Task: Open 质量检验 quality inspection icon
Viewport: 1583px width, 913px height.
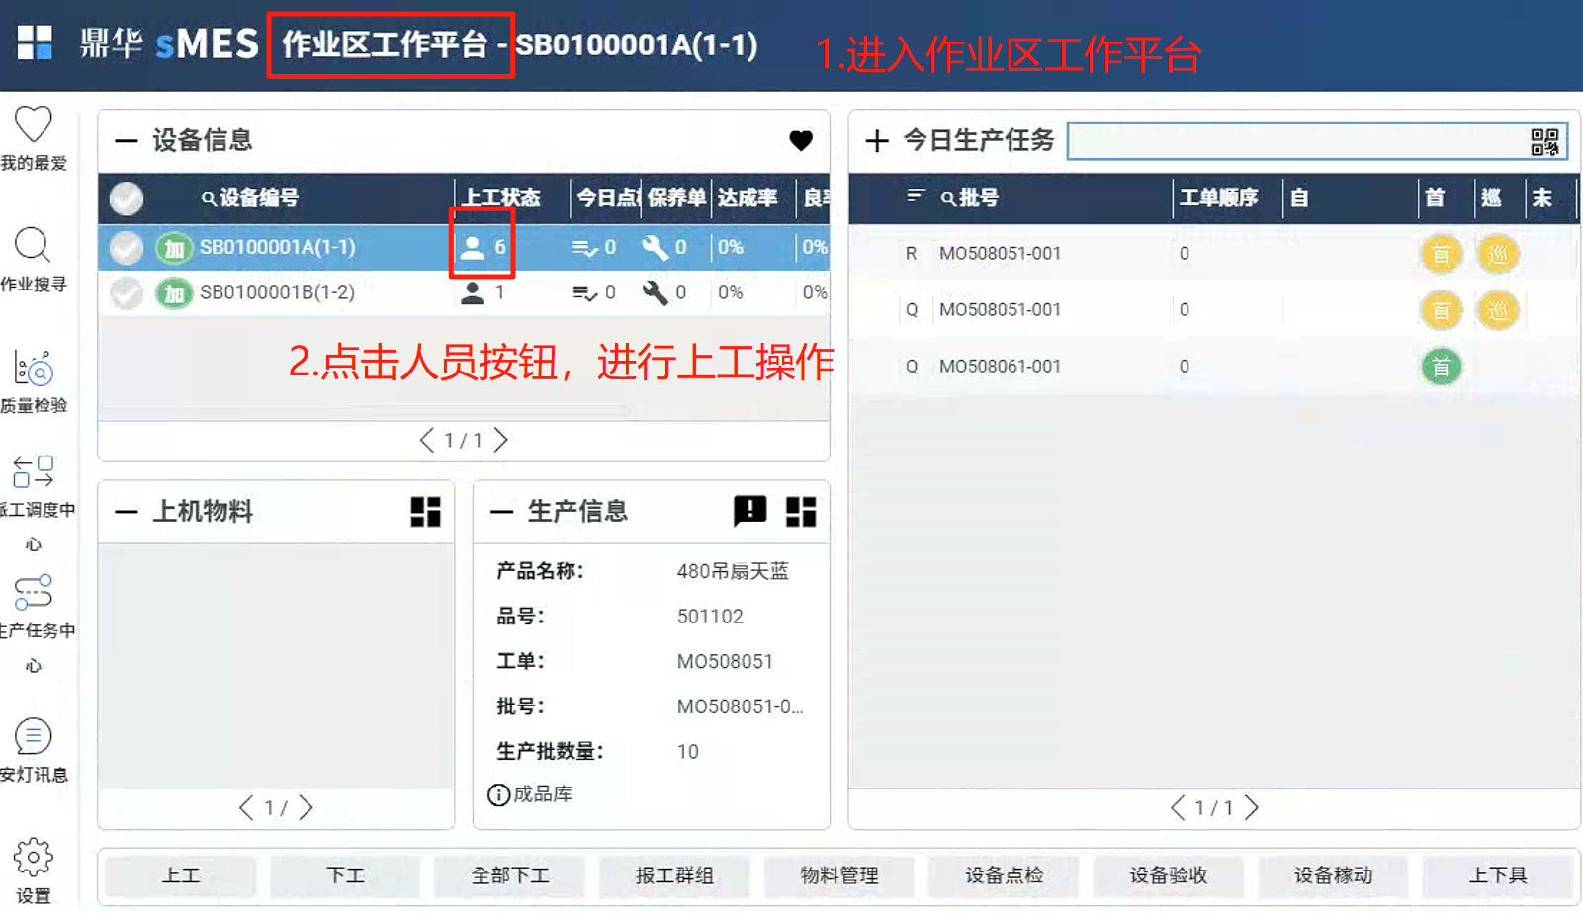Action: point(33,368)
